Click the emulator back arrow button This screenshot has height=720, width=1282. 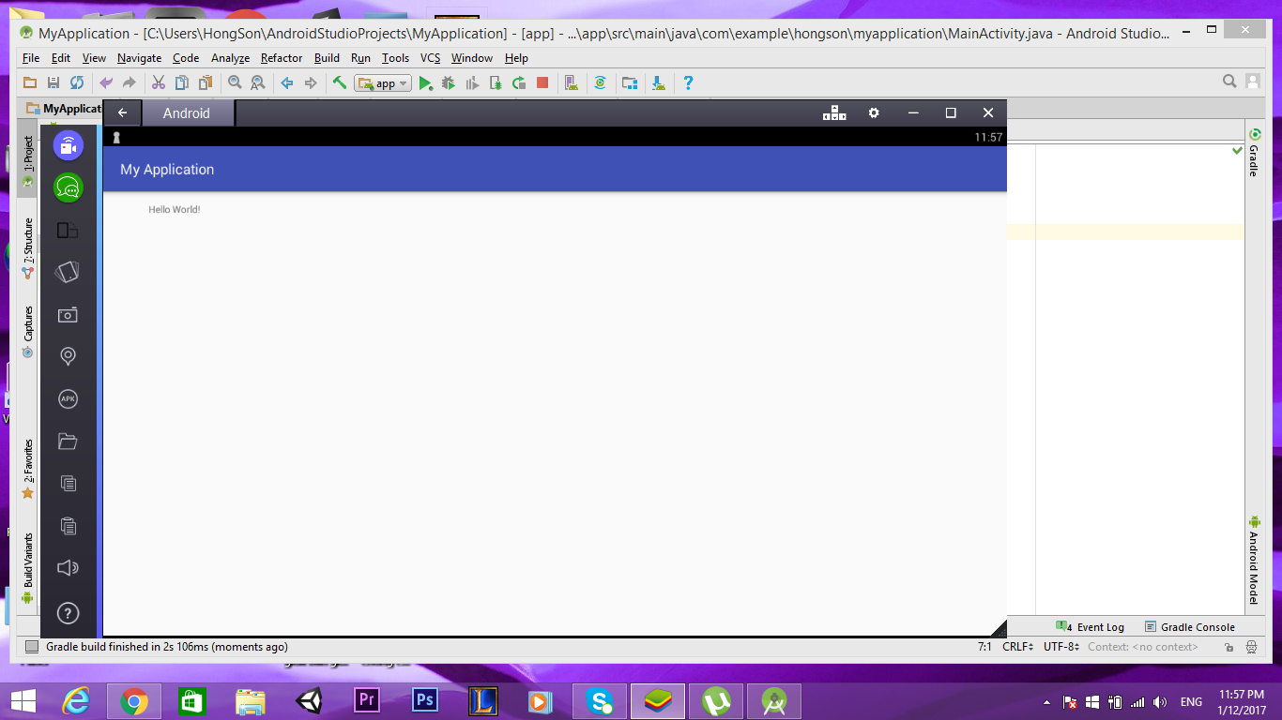pos(122,112)
